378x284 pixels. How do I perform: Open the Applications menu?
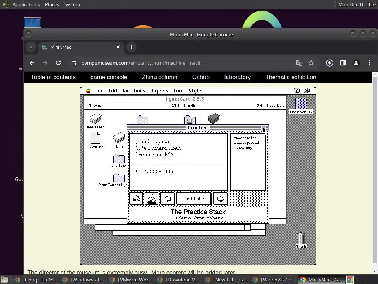tap(26, 4)
